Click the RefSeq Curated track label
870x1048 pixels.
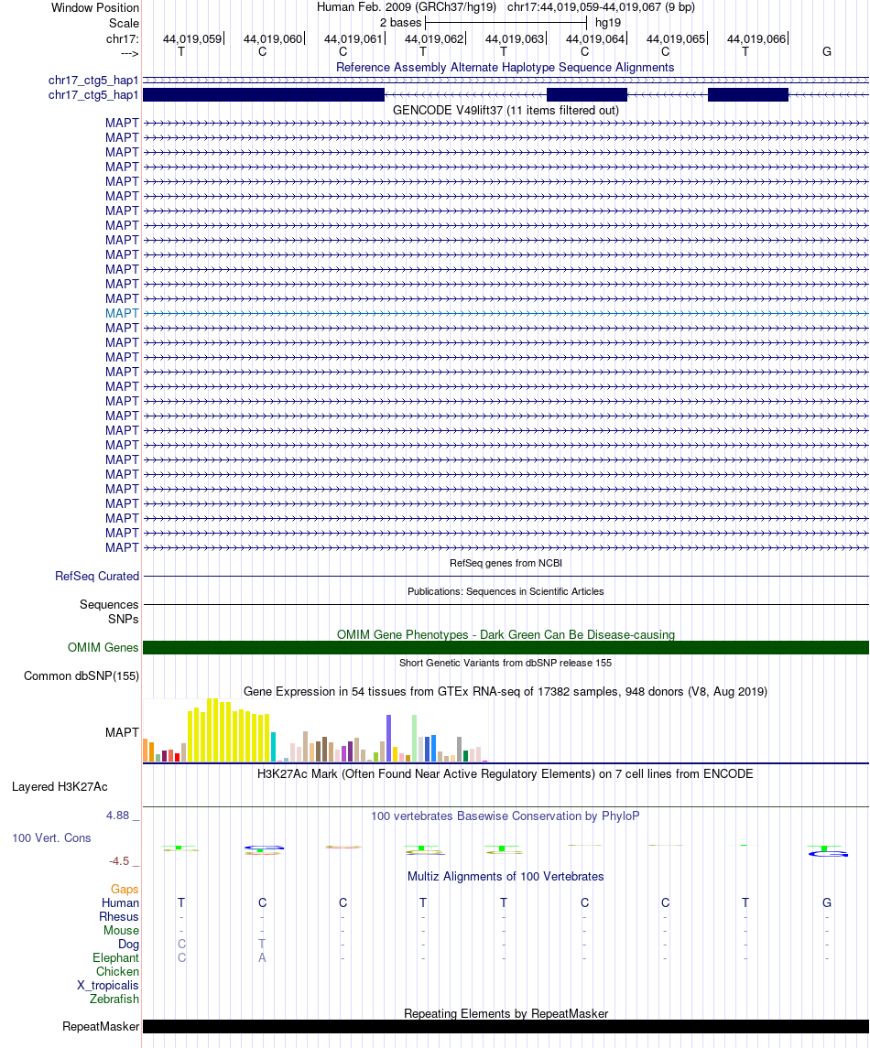pos(97,576)
